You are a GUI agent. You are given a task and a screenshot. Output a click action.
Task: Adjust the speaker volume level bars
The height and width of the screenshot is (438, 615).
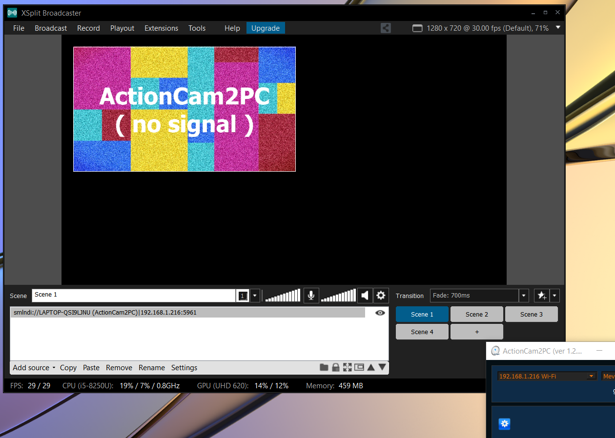coord(339,296)
